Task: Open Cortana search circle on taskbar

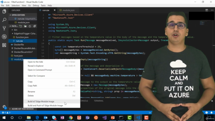Action: [12, 118]
